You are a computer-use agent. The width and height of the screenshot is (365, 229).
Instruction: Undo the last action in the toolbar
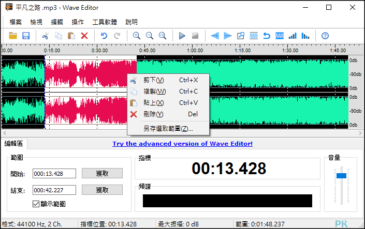[104, 36]
